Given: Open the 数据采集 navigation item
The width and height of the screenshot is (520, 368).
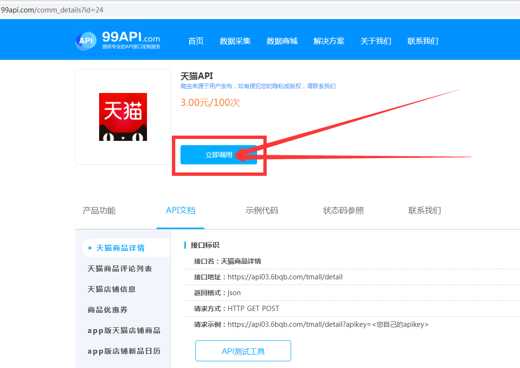Looking at the screenshot, I should pos(235,41).
